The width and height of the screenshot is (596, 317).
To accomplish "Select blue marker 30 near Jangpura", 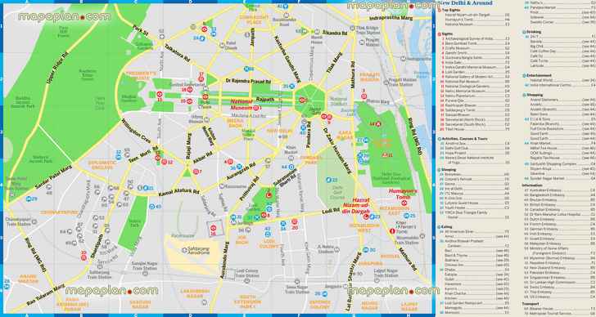I will pos(365,250).
